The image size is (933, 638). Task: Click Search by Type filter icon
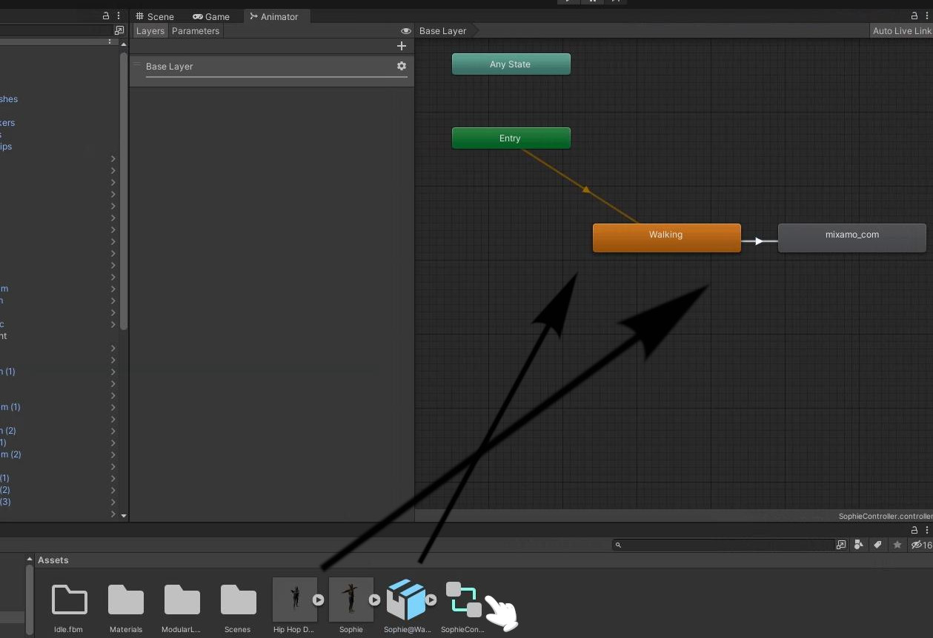point(859,545)
